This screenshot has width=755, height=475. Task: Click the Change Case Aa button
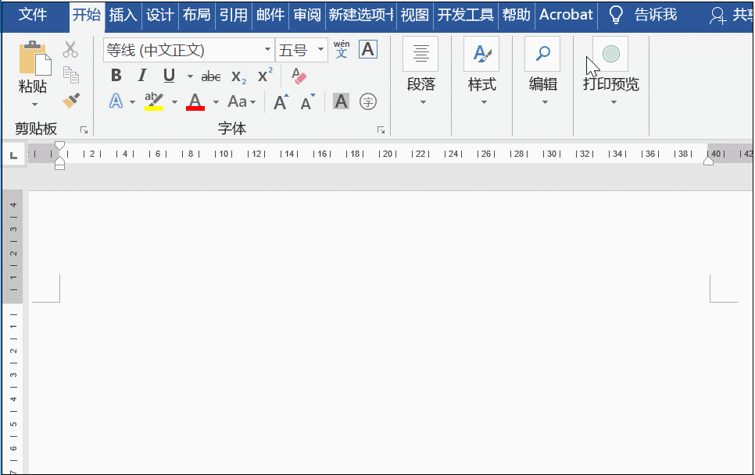click(242, 101)
